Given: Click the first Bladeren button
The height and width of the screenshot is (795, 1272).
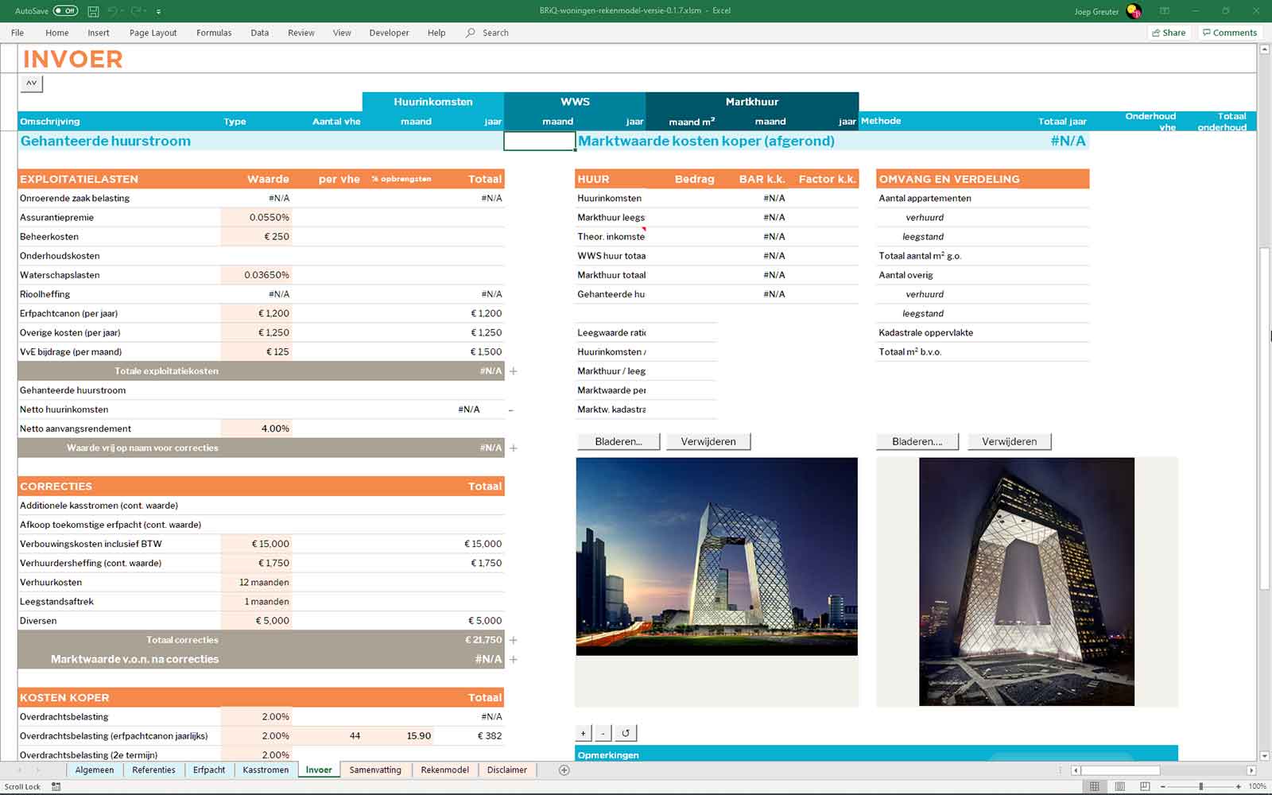Looking at the screenshot, I should pos(618,441).
